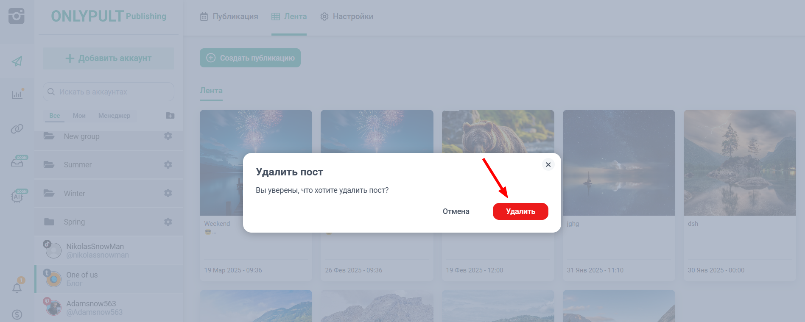The width and height of the screenshot is (805, 322).
Task: Click the dollar billing icon
Action: tap(17, 314)
